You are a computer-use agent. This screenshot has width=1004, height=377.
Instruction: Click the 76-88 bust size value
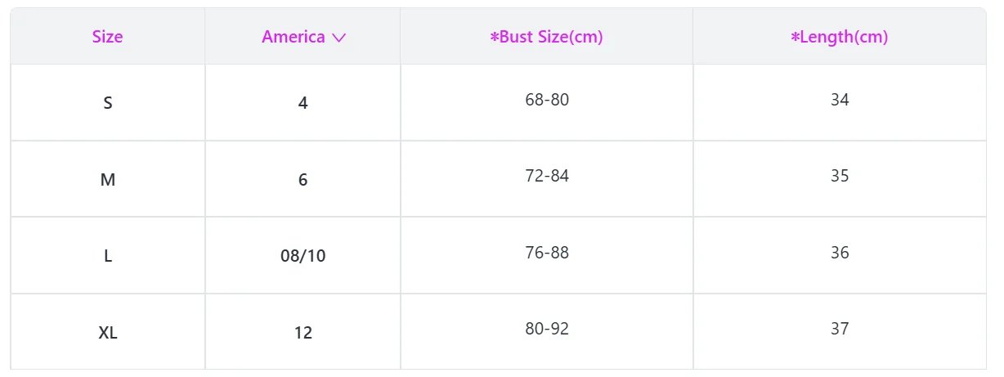click(x=547, y=253)
